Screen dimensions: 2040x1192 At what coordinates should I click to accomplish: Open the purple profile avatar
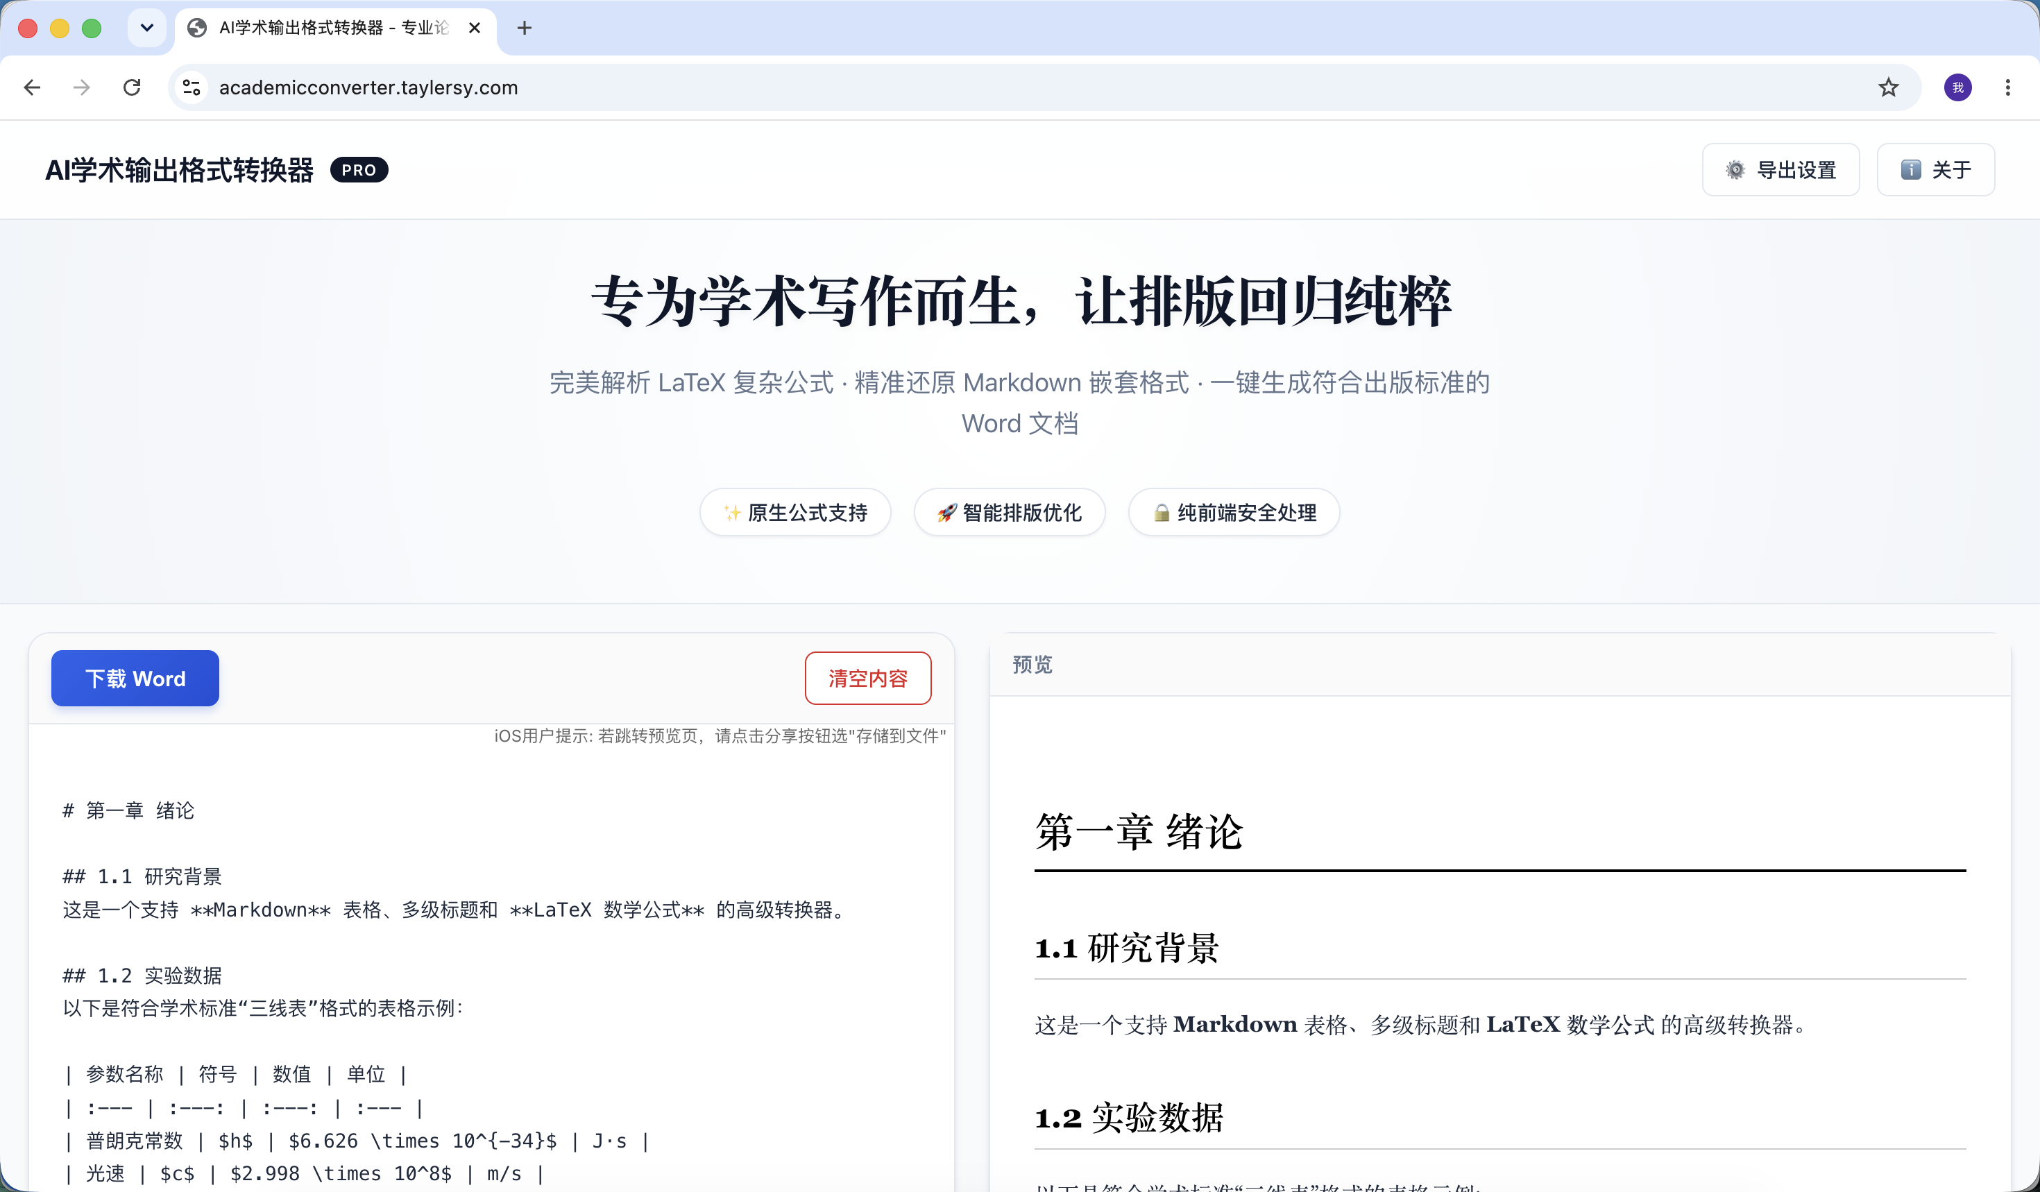1957,87
